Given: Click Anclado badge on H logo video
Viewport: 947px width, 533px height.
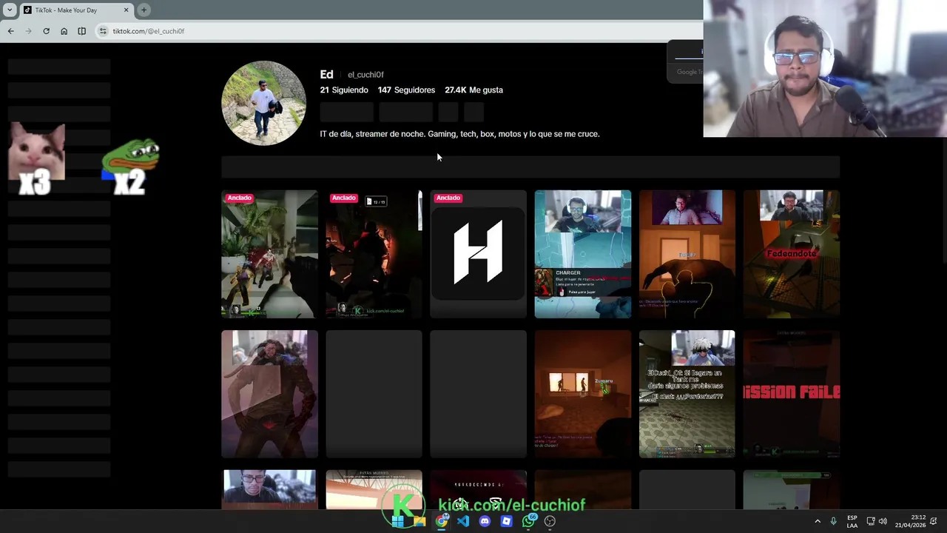Looking at the screenshot, I should (448, 198).
